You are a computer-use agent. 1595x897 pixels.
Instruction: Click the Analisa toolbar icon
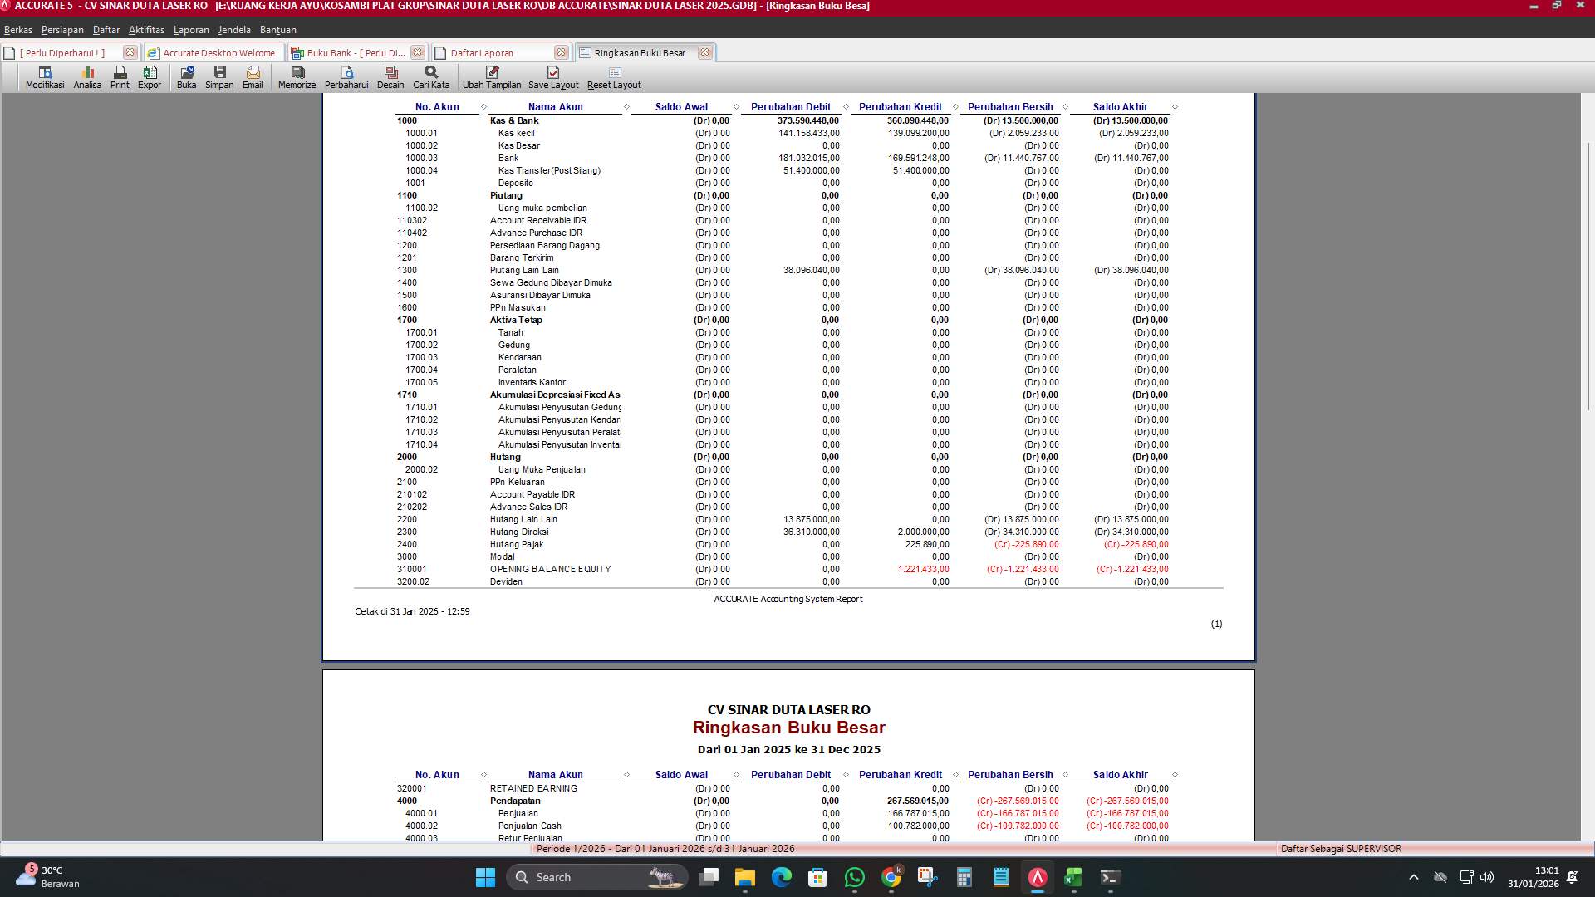click(x=87, y=76)
